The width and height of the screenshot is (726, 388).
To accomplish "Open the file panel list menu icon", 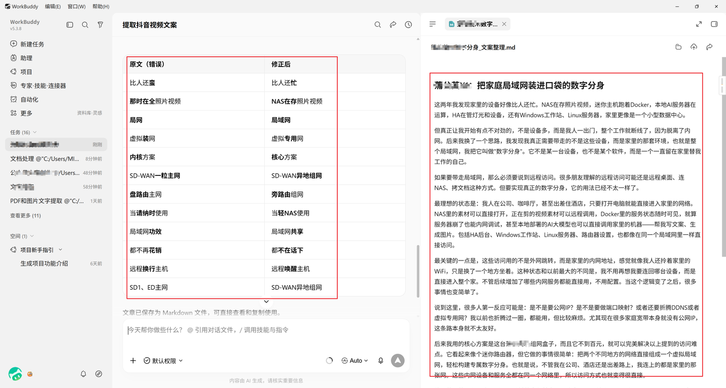I will (x=433, y=24).
